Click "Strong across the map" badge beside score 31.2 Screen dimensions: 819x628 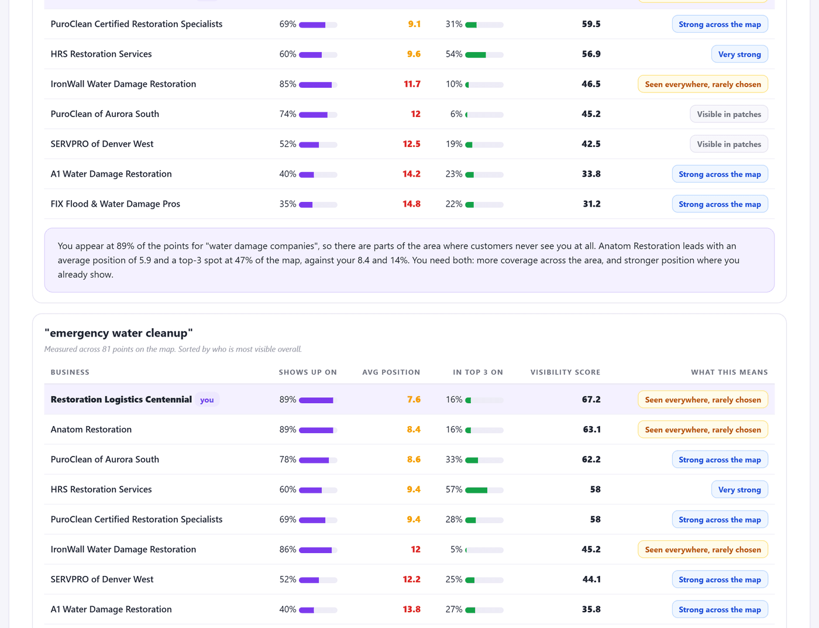[720, 204]
